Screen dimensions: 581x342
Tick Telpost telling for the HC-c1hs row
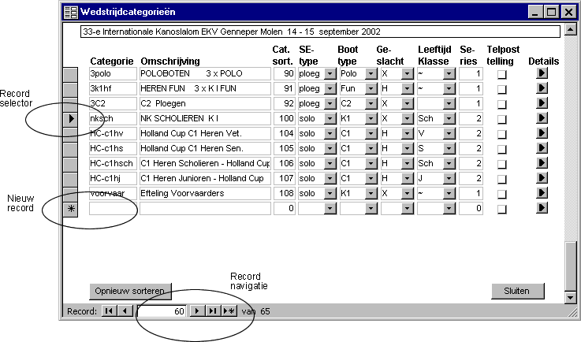coord(501,149)
